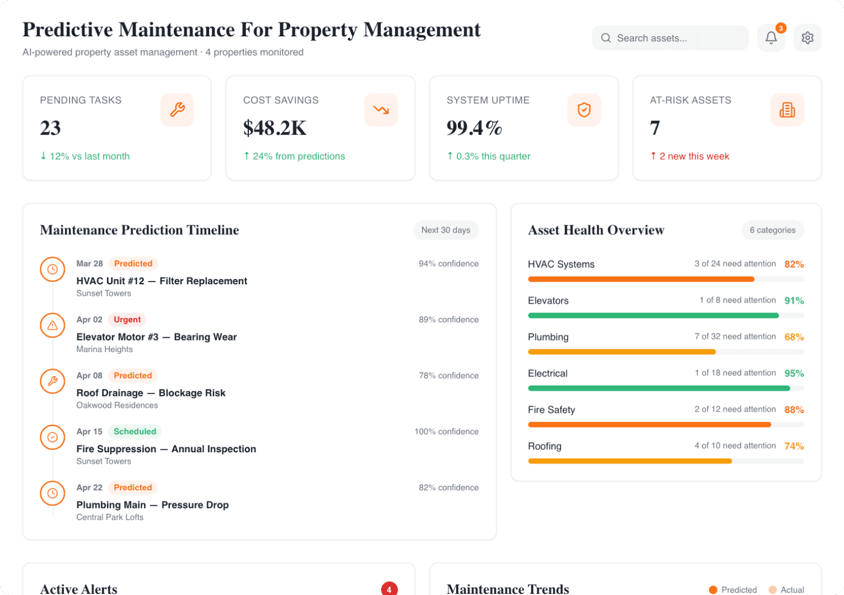Click the checkmark icon beside Fire Suppression inspection

[52, 437]
